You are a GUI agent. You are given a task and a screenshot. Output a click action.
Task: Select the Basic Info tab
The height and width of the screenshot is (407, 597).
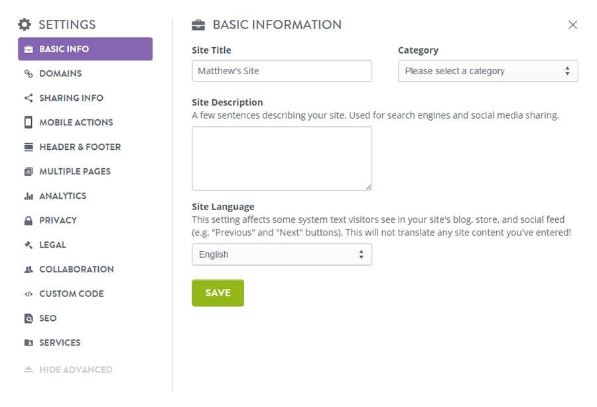[85, 49]
